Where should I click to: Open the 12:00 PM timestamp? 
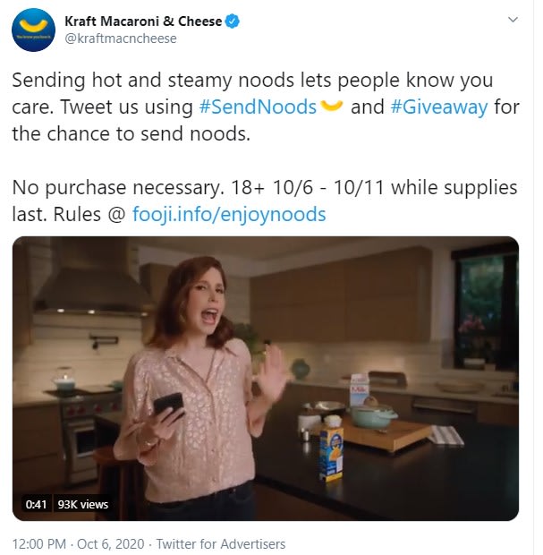point(39,543)
